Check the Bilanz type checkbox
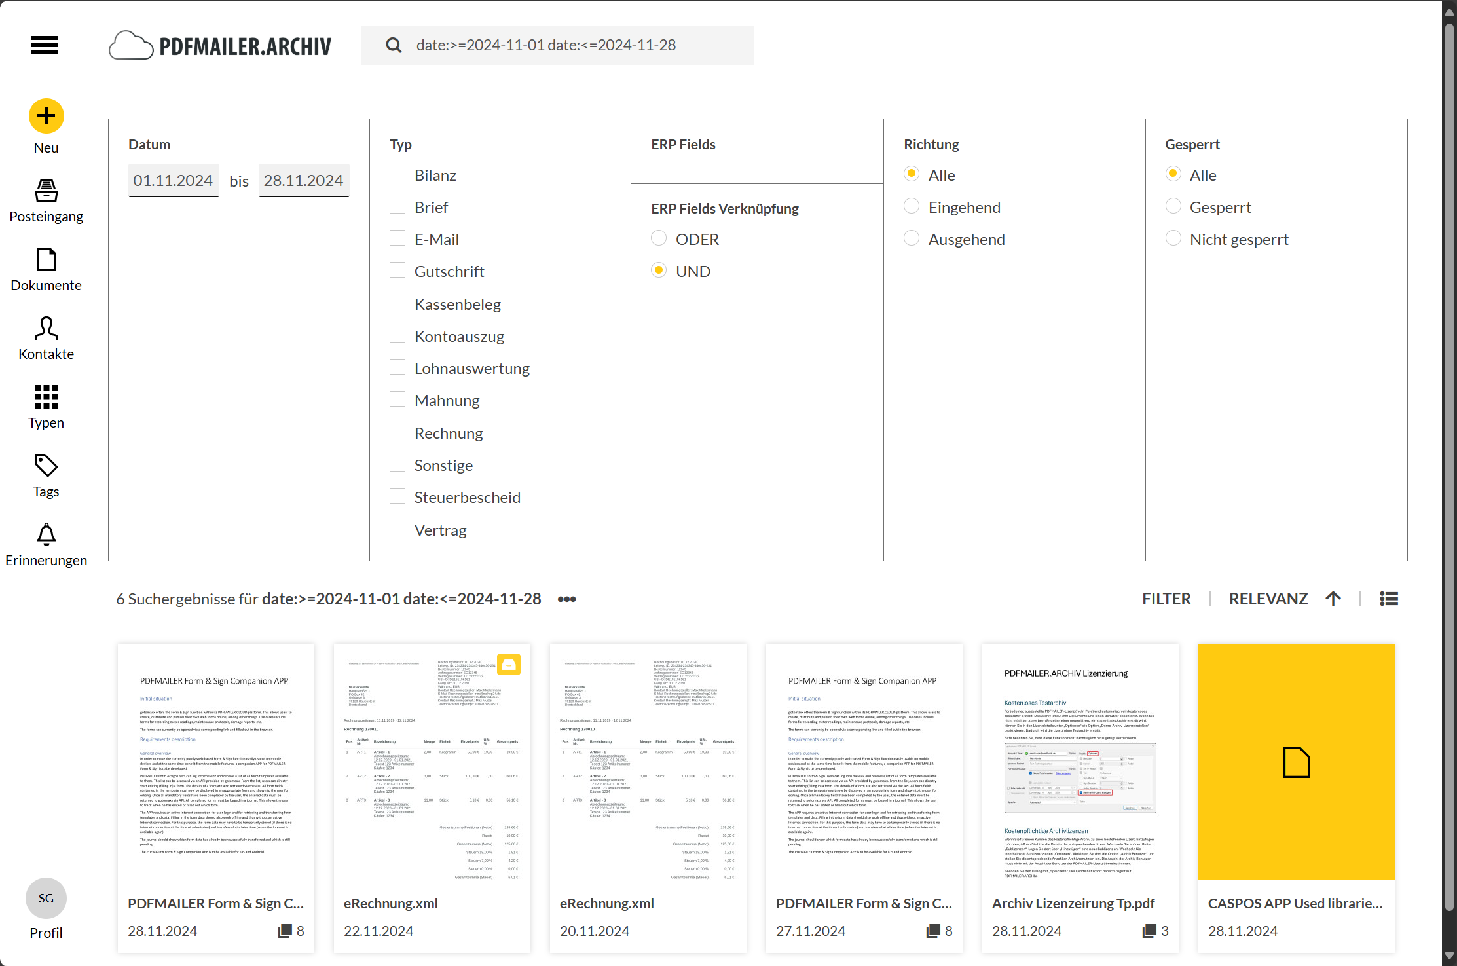The image size is (1457, 966). point(397,174)
